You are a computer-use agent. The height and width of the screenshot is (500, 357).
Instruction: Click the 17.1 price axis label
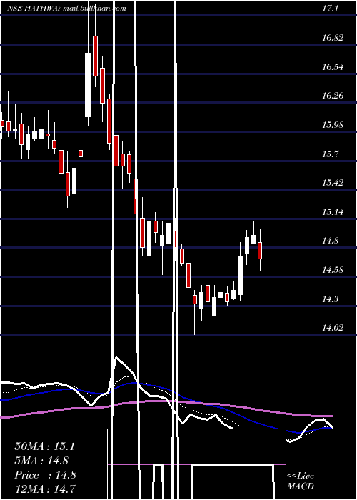click(330, 9)
